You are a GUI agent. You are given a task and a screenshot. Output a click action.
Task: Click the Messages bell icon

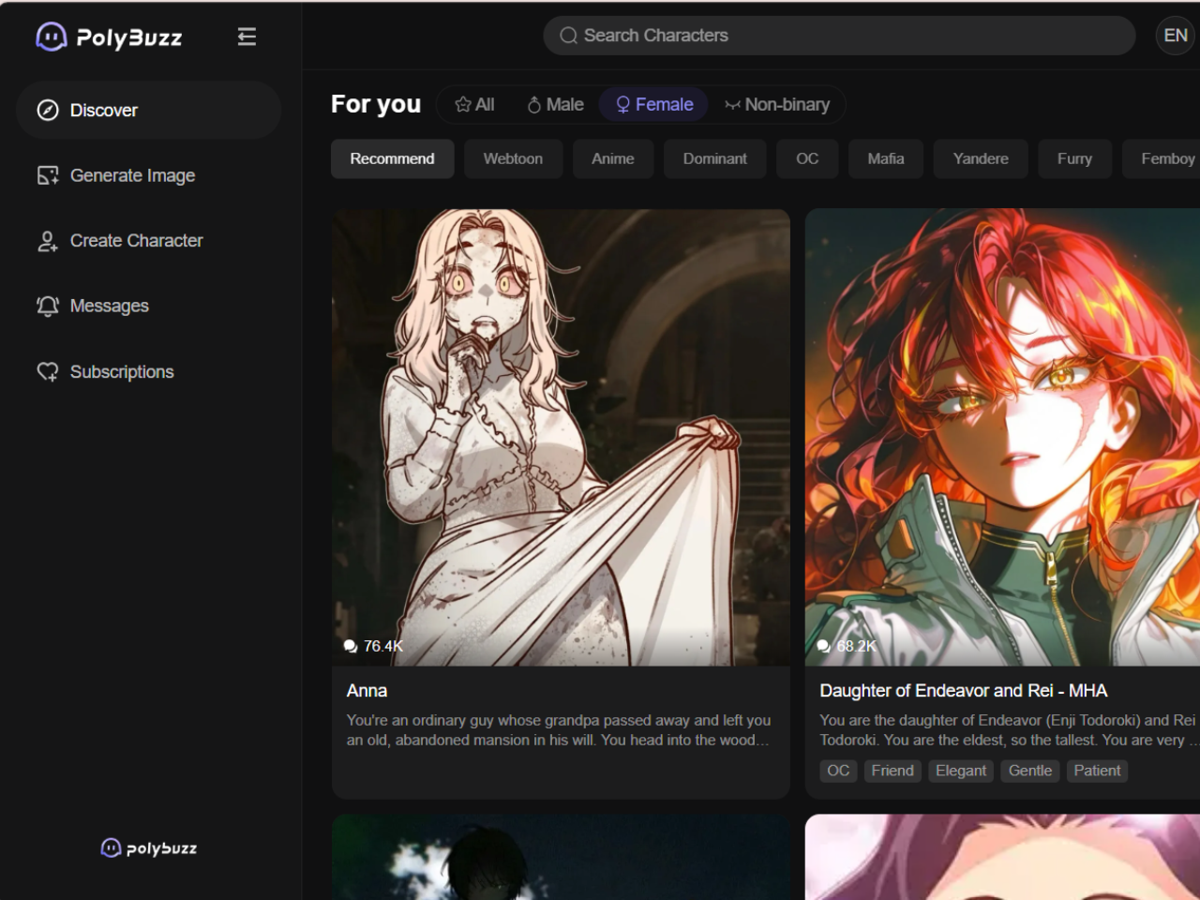[x=48, y=307]
